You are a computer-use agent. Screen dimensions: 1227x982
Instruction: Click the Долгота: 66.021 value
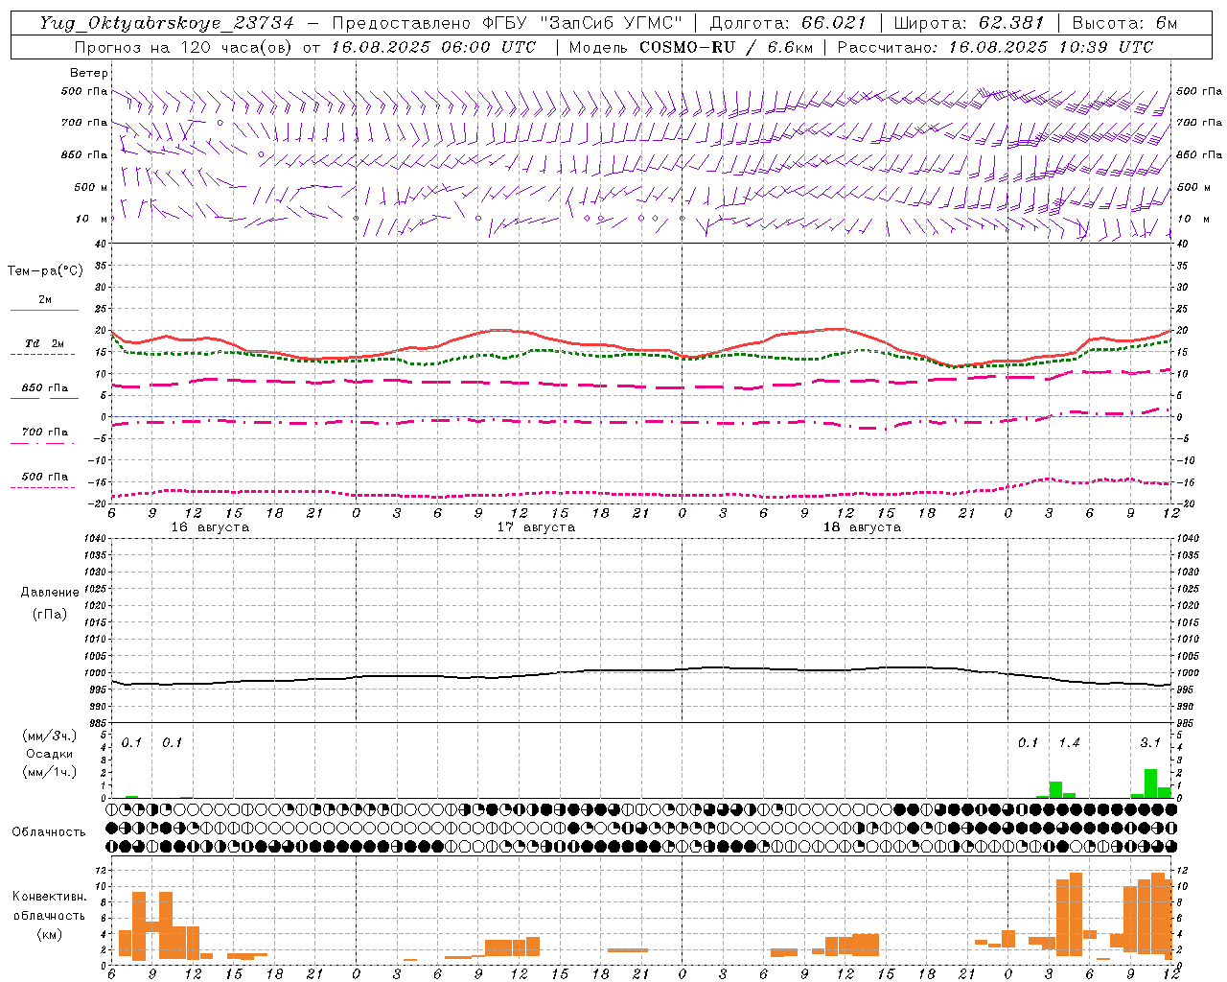(x=788, y=23)
